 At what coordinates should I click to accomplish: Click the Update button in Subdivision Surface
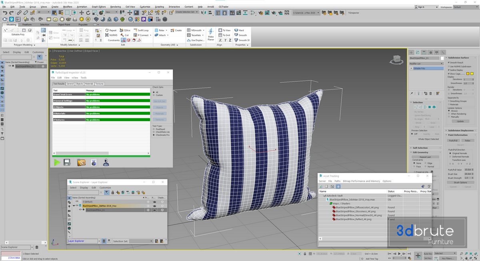(x=460, y=121)
